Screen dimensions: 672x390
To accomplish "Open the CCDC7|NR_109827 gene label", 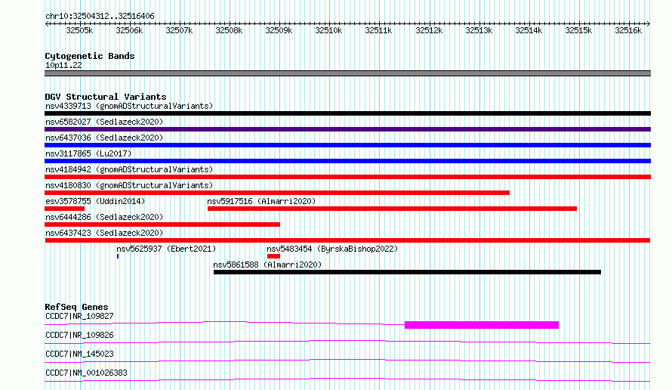I will (x=79, y=316).
